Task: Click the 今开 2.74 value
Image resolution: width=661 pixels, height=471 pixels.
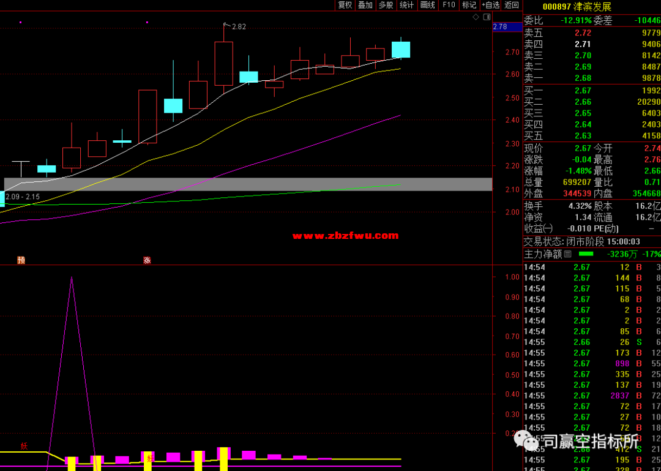Action: 652,149
